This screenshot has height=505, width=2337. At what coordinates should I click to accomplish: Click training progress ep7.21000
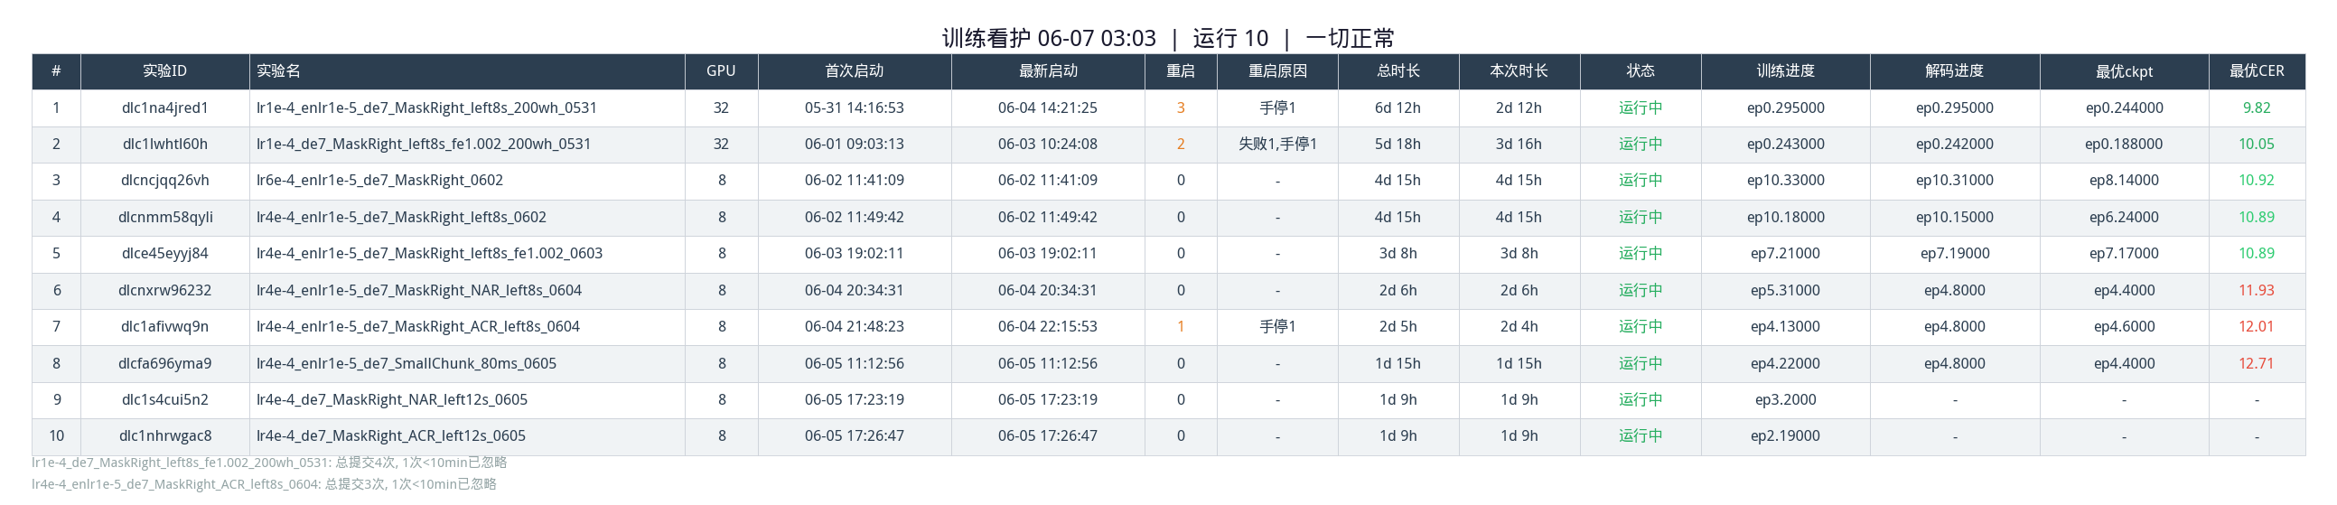pyautogui.click(x=1784, y=254)
